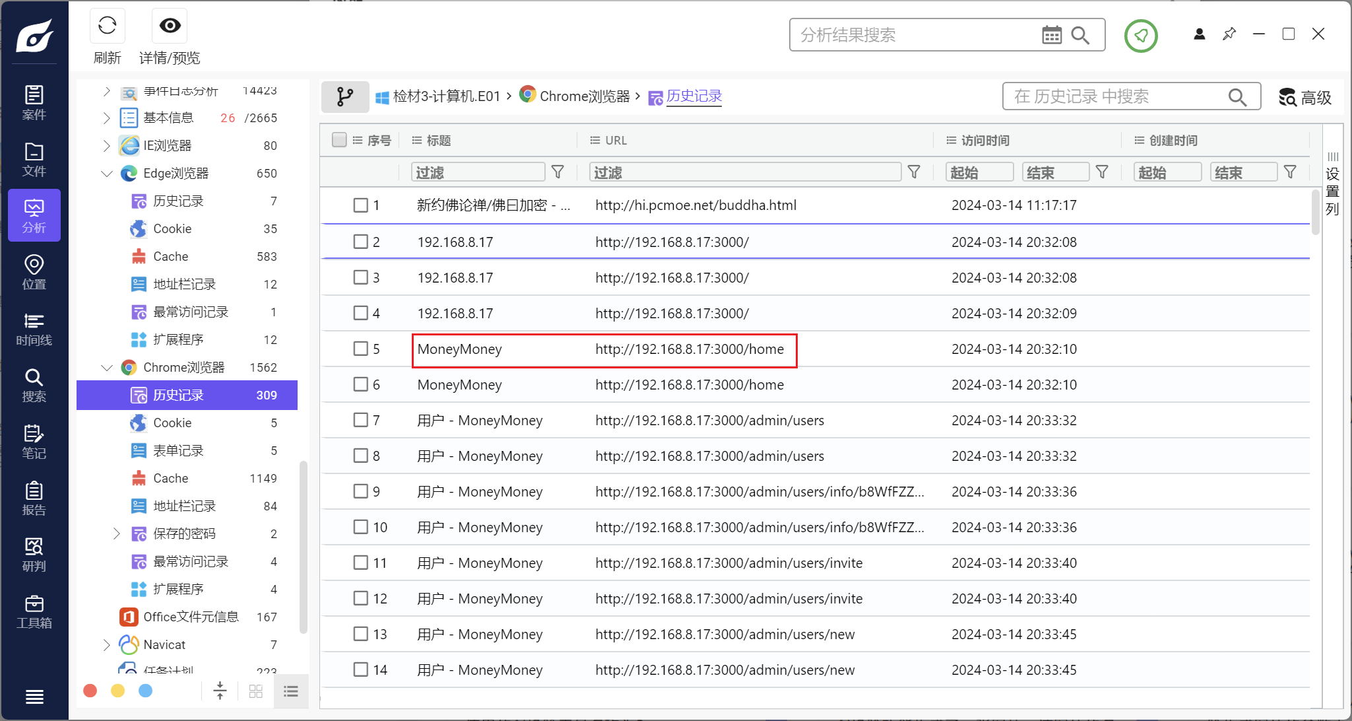Select 表单记录 tree item
The height and width of the screenshot is (721, 1352).
(187, 450)
